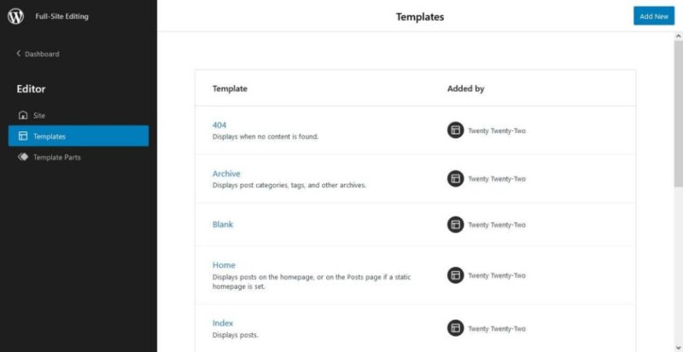This screenshot has height=352, width=683.
Task: Click the theme icon in the Archive row
Action: point(456,178)
